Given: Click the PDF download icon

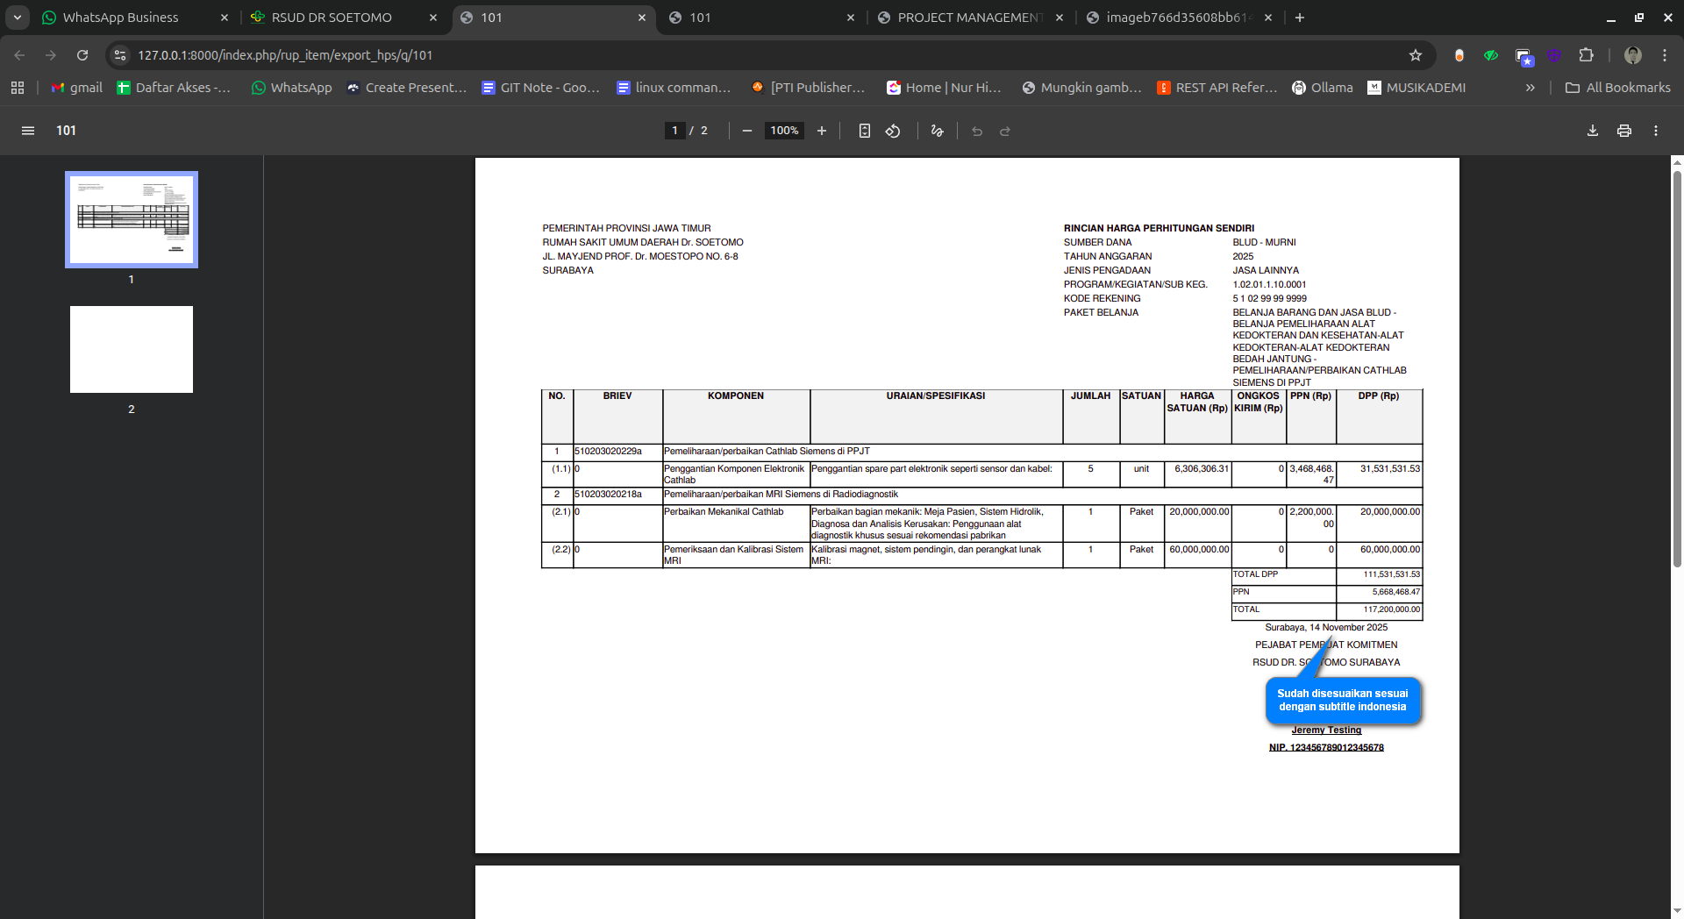Looking at the screenshot, I should coord(1592,131).
